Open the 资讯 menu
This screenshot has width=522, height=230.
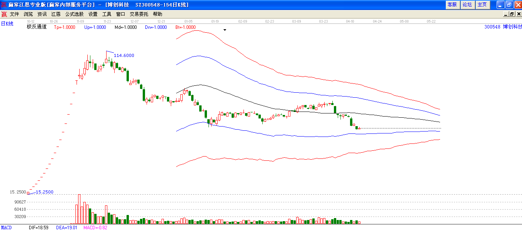point(42,14)
